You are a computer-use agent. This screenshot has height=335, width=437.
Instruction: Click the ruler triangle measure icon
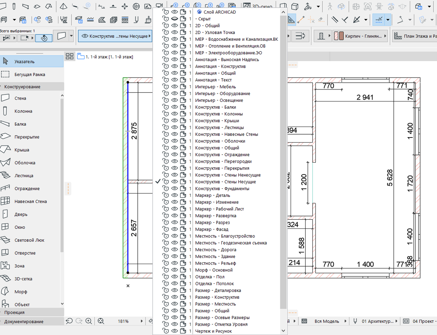coord(291,19)
